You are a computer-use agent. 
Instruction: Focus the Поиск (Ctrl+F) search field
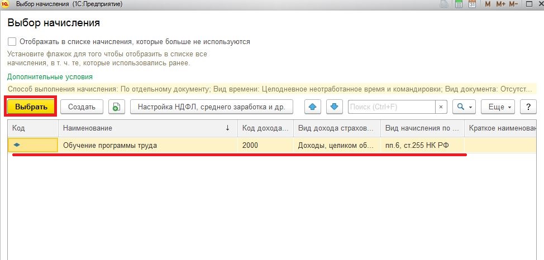392,107
